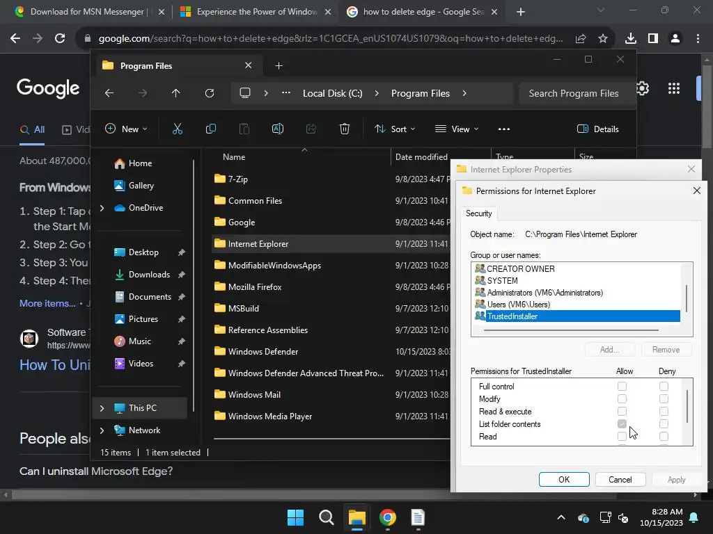713x534 pixels.
Task: Toggle Chrome side panel icon
Action: pyautogui.click(x=653, y=39)
